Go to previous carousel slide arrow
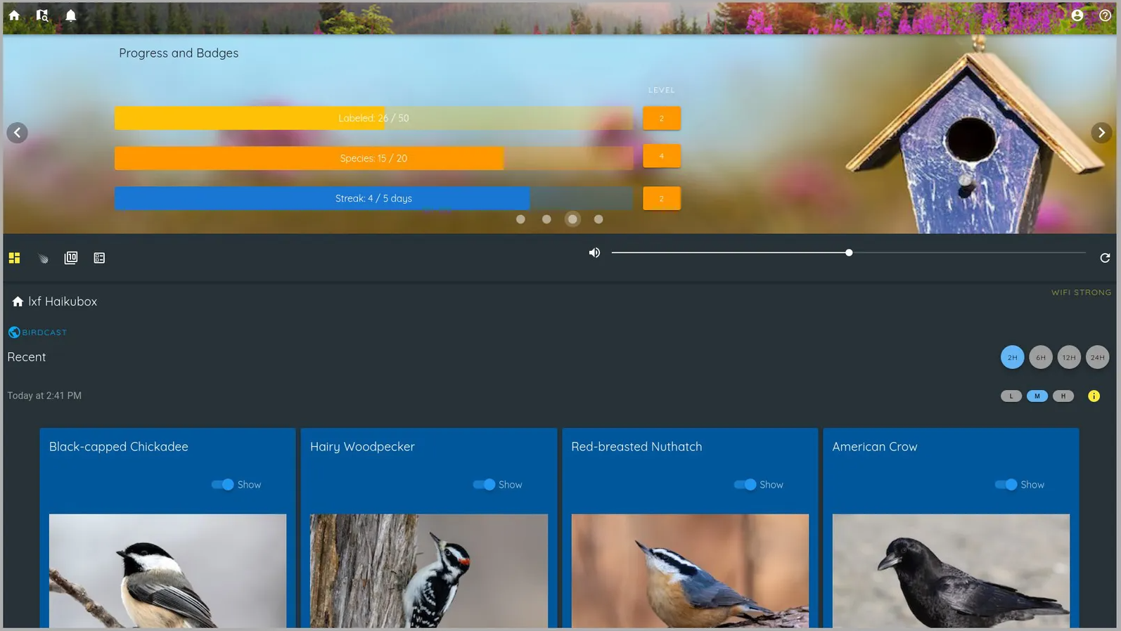 [x=18, y=133]
